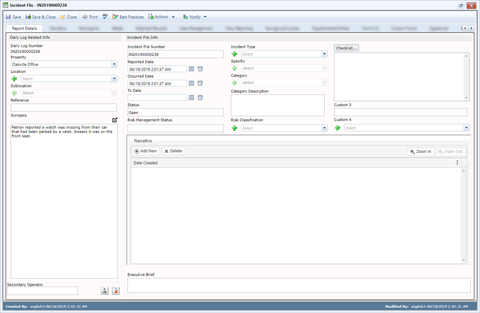The image size is (480, 313).
Task: Click the Save & Close toolbar button
Action: coord(41,17)
